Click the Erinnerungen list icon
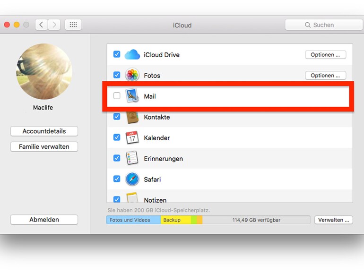This screenshot has height=273, width=364. pos(132,158)
